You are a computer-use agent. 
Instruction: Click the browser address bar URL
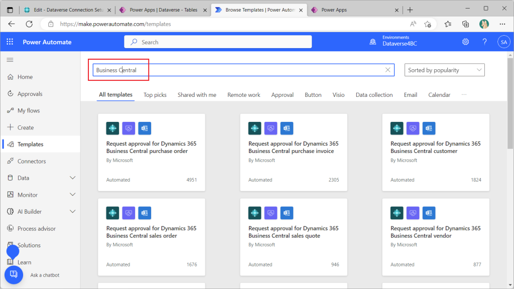[115, 24]
